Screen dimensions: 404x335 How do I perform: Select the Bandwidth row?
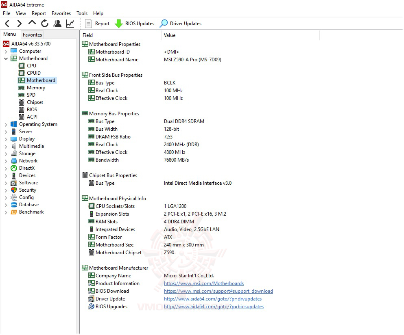coord(139,160)
